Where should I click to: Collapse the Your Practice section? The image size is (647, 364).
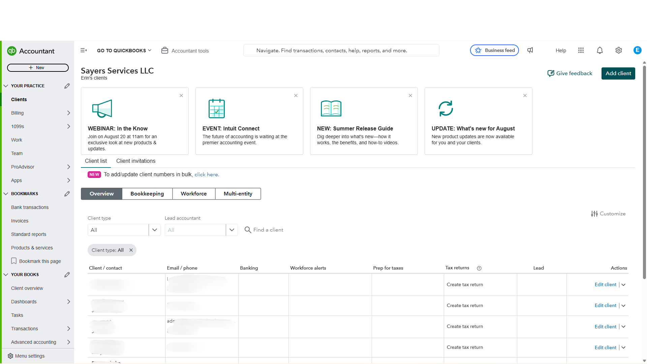tap(6, 86)
